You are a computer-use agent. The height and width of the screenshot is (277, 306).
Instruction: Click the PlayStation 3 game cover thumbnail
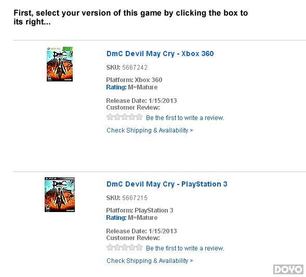coord(60,194)
